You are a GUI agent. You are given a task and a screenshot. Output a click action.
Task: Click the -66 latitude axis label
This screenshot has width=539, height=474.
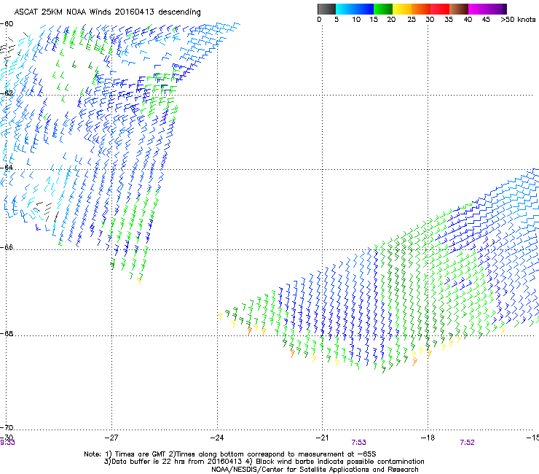click(7, 247)
